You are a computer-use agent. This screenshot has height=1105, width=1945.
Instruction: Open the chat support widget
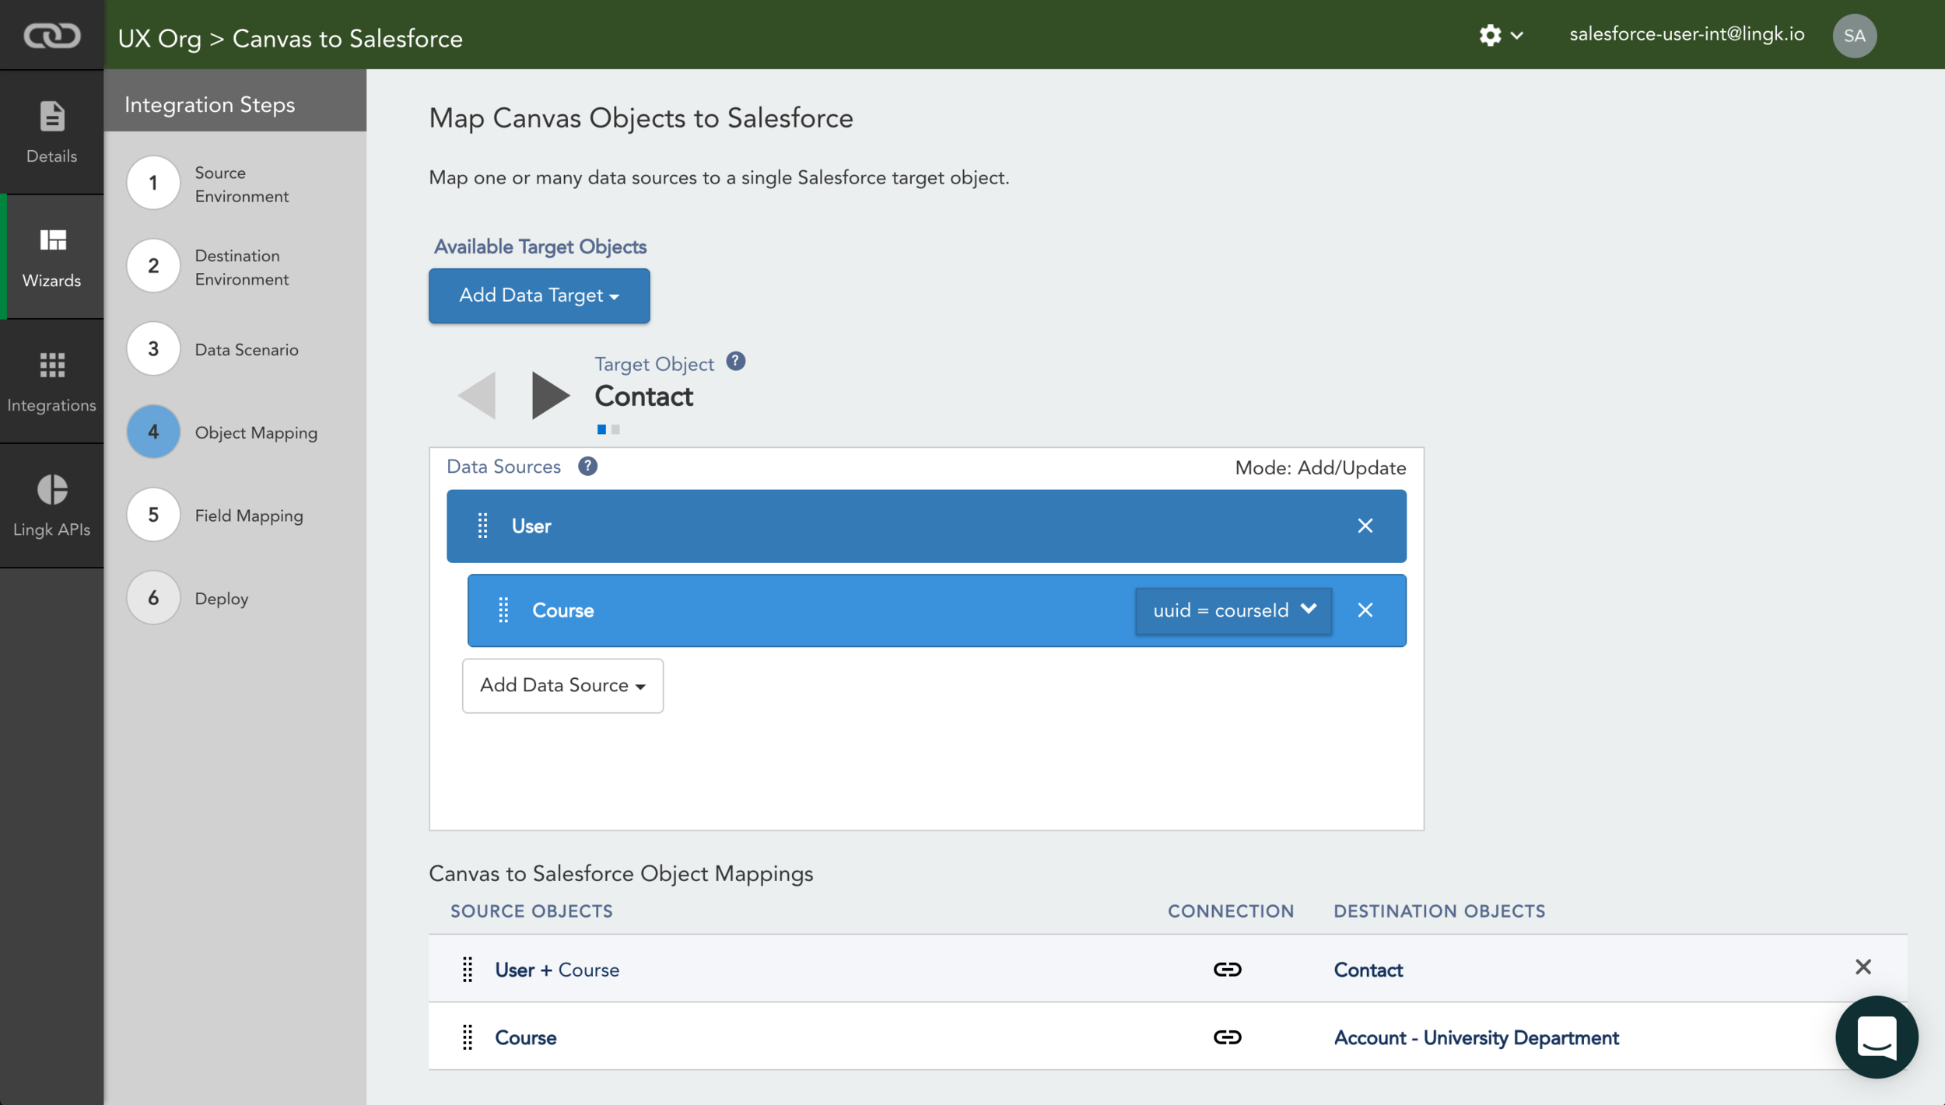1877,1037
